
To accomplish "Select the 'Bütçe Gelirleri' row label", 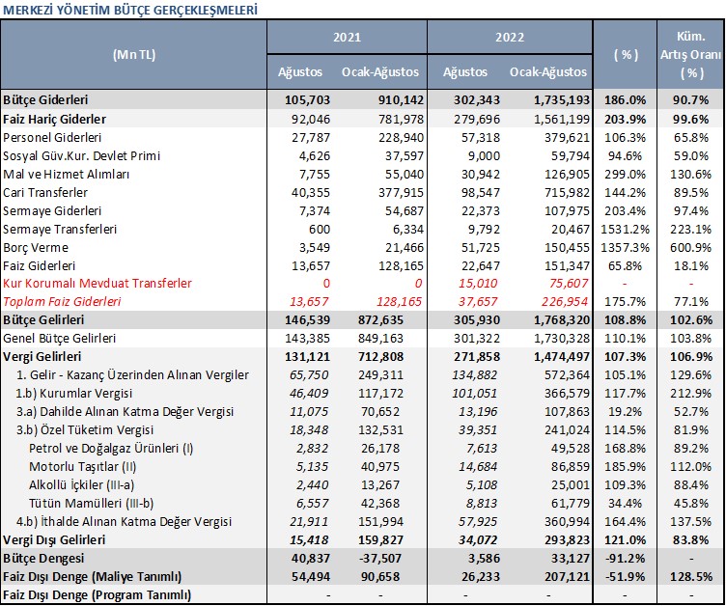I will tap(43, 320).
